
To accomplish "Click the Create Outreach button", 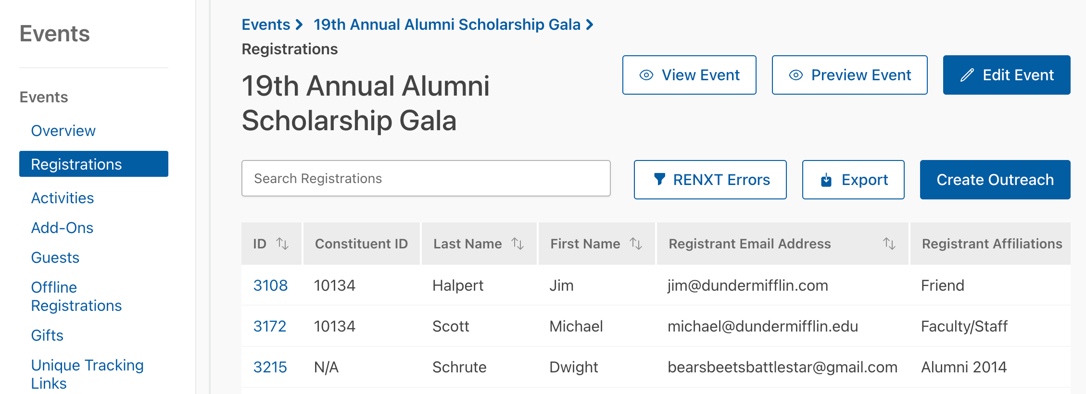I will tap(995, 180).
